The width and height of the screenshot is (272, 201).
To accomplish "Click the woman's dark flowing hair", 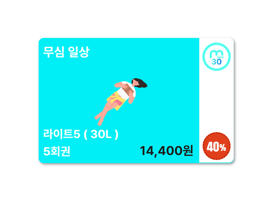I will pos(140,83).
